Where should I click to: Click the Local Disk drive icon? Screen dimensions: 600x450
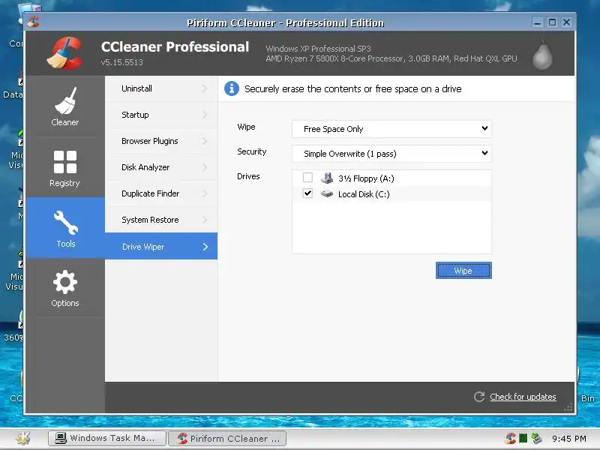pos(327,193)
